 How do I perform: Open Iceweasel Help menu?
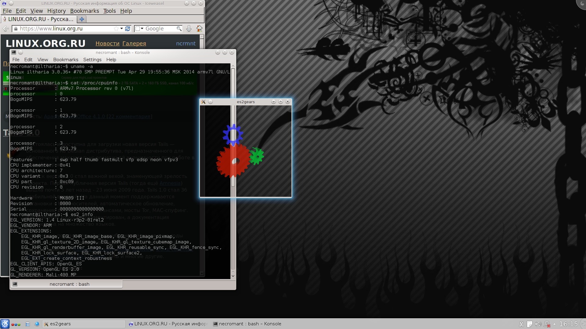[x=126, y=11]
